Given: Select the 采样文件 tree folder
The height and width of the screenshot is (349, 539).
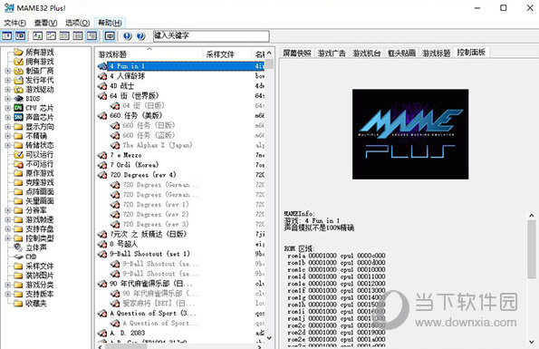Looking at the screenshot, I should [40, 266].
